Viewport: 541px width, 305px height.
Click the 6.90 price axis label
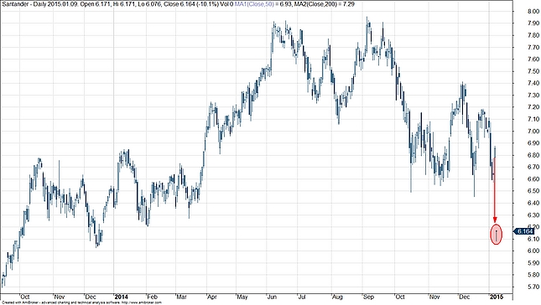click(533, 143)
